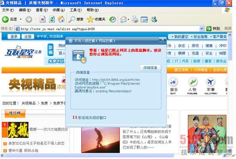Expand the address bar dropdown arrow
The height and width of the screenshot is (159, 236).
pos(202,28)
